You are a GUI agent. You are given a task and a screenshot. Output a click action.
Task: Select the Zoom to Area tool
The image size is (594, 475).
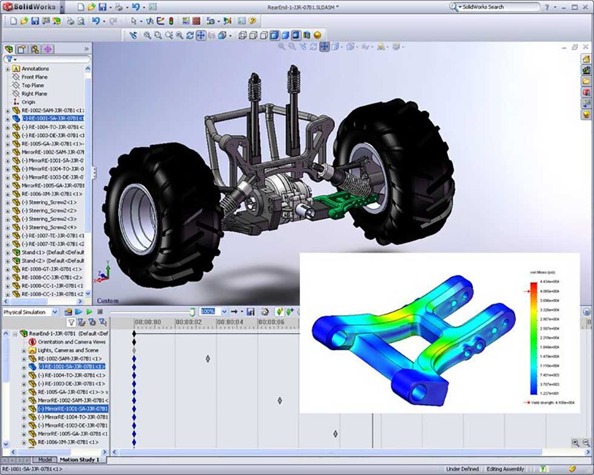tap(158, 35)
